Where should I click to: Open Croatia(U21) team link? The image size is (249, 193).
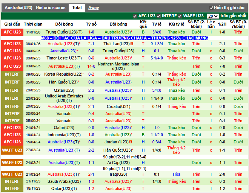[118, 106]
